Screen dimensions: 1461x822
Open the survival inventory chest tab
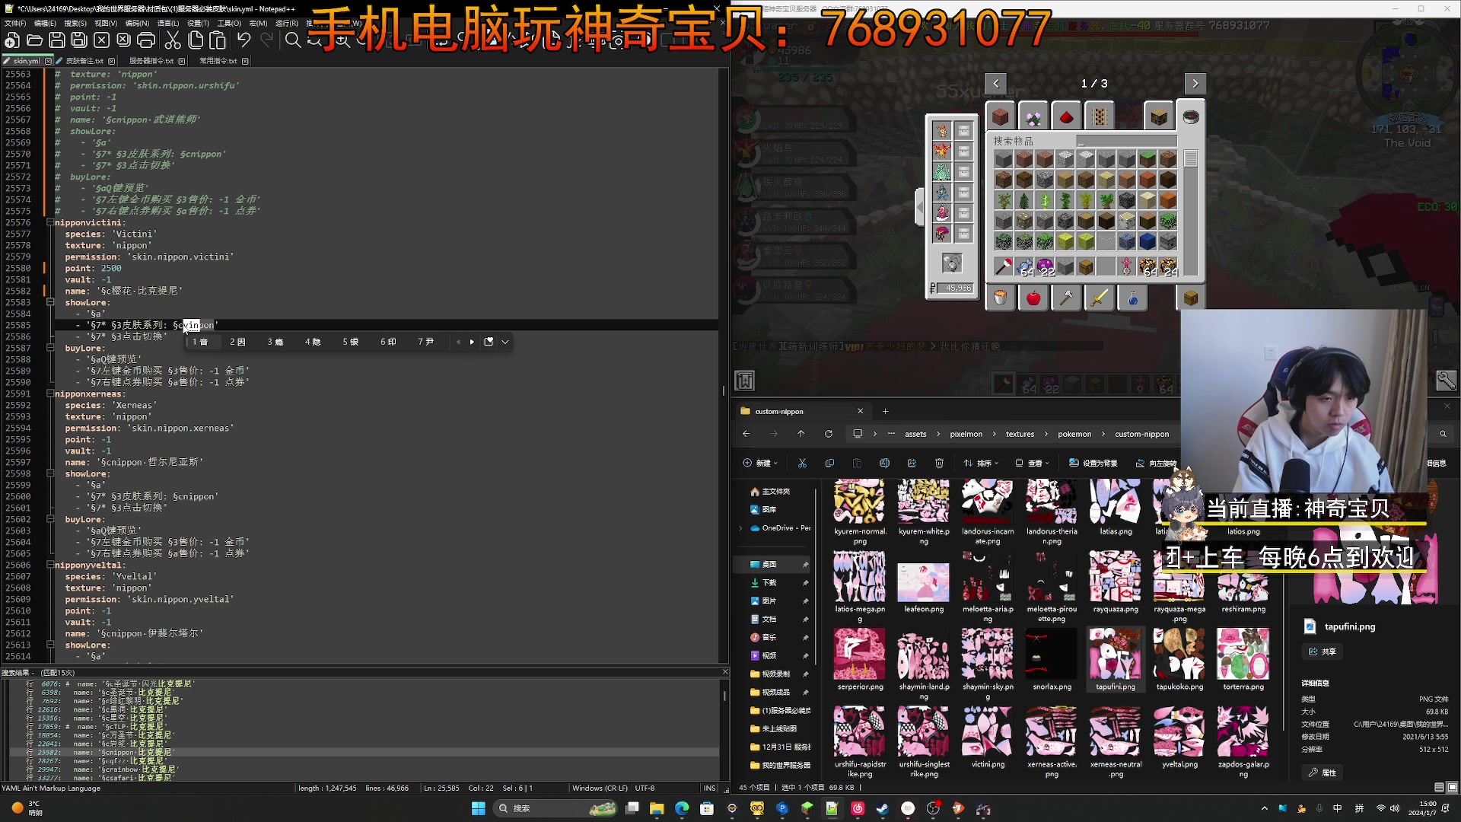pyautogui.click(x=1191, y=298)
